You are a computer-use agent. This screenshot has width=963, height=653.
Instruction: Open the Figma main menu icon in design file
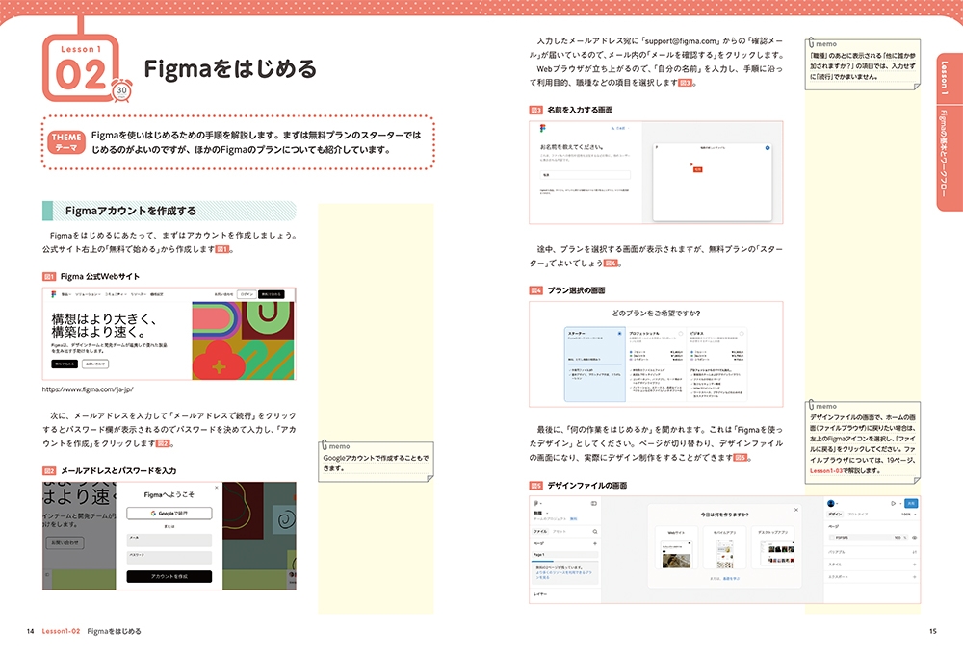tap(534, 503)
